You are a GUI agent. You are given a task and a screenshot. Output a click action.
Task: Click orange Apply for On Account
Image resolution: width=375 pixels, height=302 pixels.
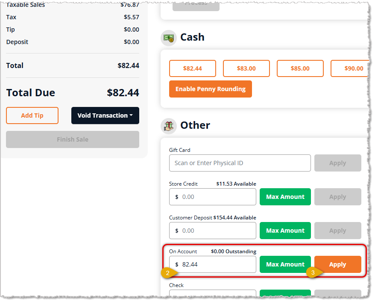(338, 264)
